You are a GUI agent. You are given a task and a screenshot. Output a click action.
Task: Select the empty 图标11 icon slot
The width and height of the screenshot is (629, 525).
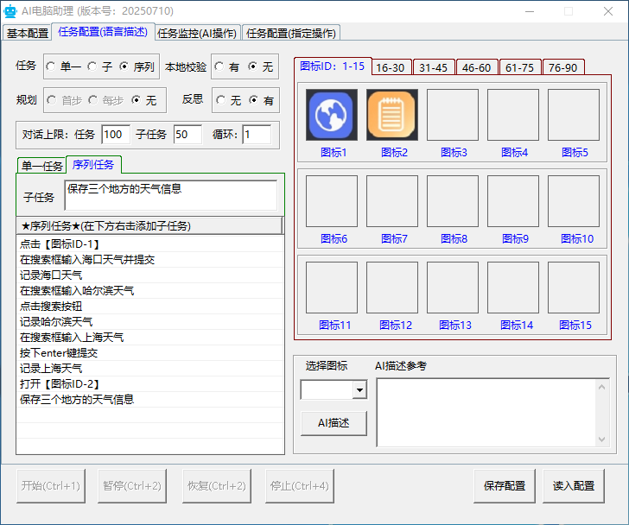pyautogui.click(x=332, y=288)
